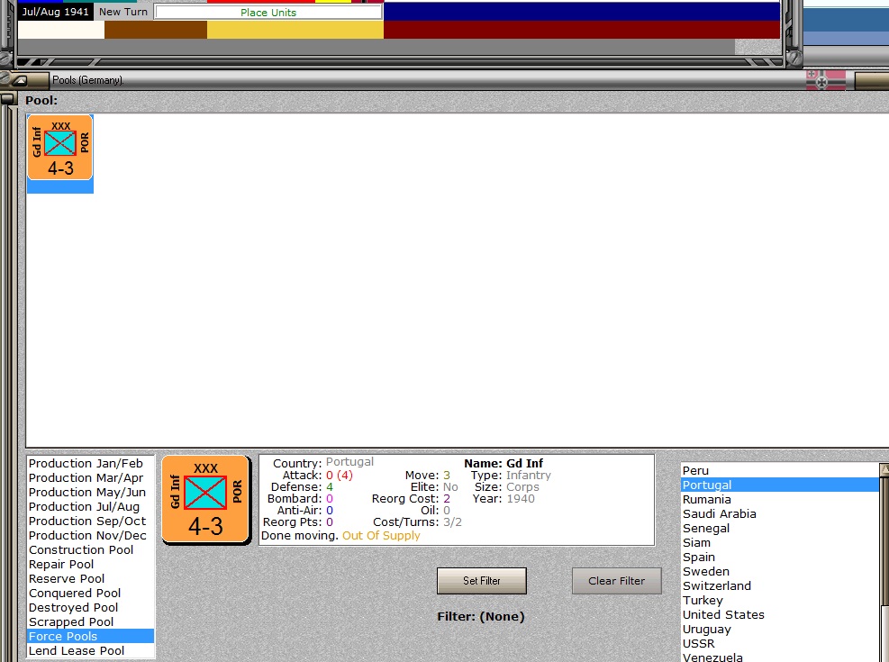Choose Uruguay in country list
Viewport: 889px width, 662px height.
point(780,630)
